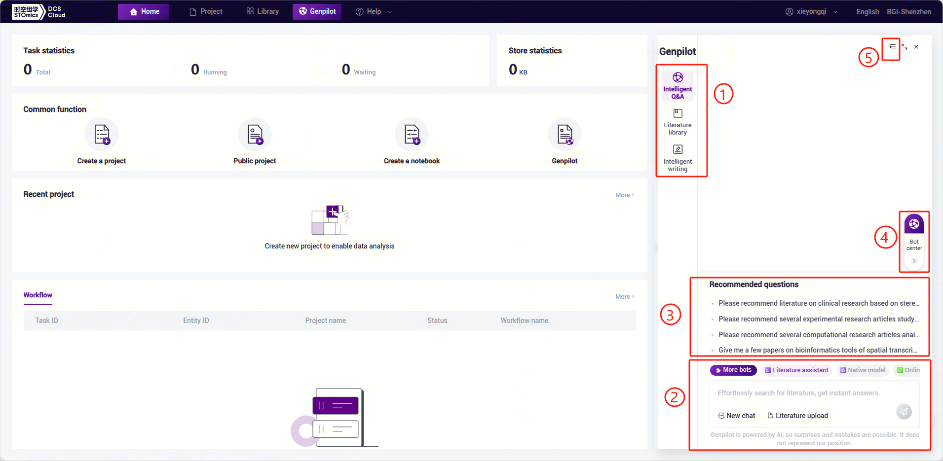Expand the Bot center chevron arrow

914,261
